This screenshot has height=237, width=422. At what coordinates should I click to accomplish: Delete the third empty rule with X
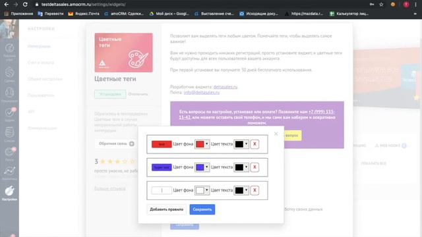tap(255, 190)
